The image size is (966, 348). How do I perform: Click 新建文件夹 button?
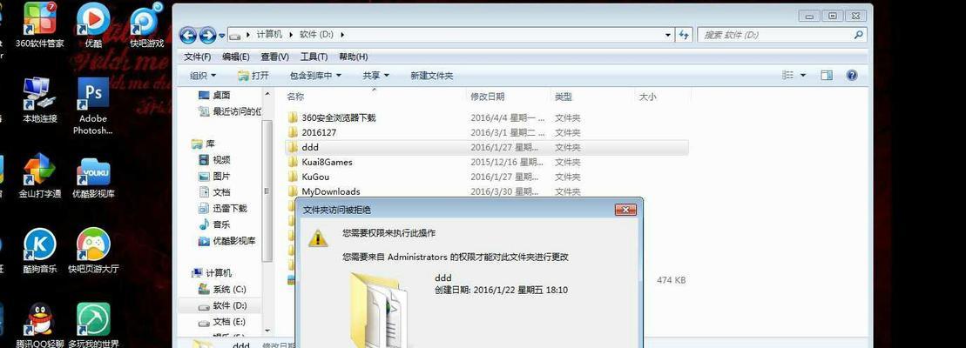(432, 75)
